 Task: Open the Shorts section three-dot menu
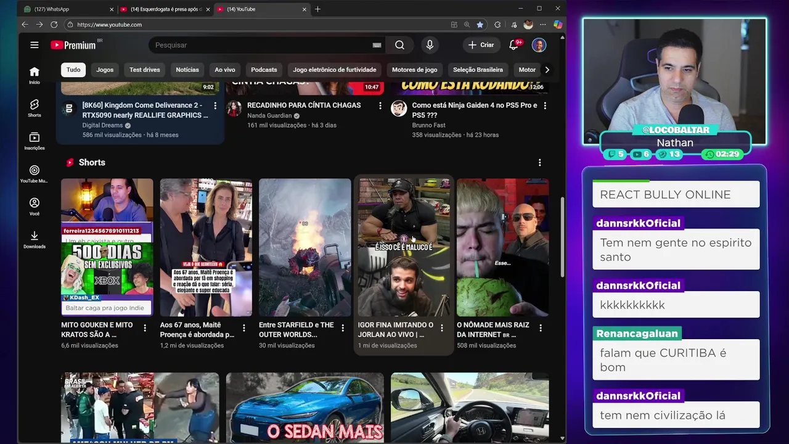click(x=539, y=162)
